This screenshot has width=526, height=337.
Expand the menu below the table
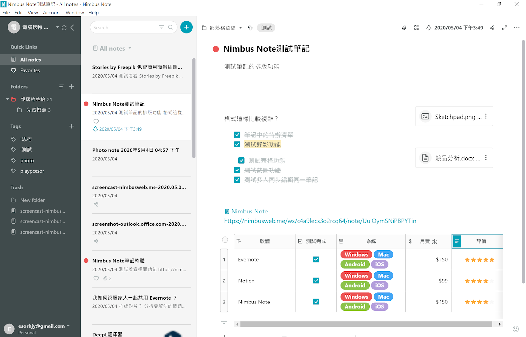point(224,323)
